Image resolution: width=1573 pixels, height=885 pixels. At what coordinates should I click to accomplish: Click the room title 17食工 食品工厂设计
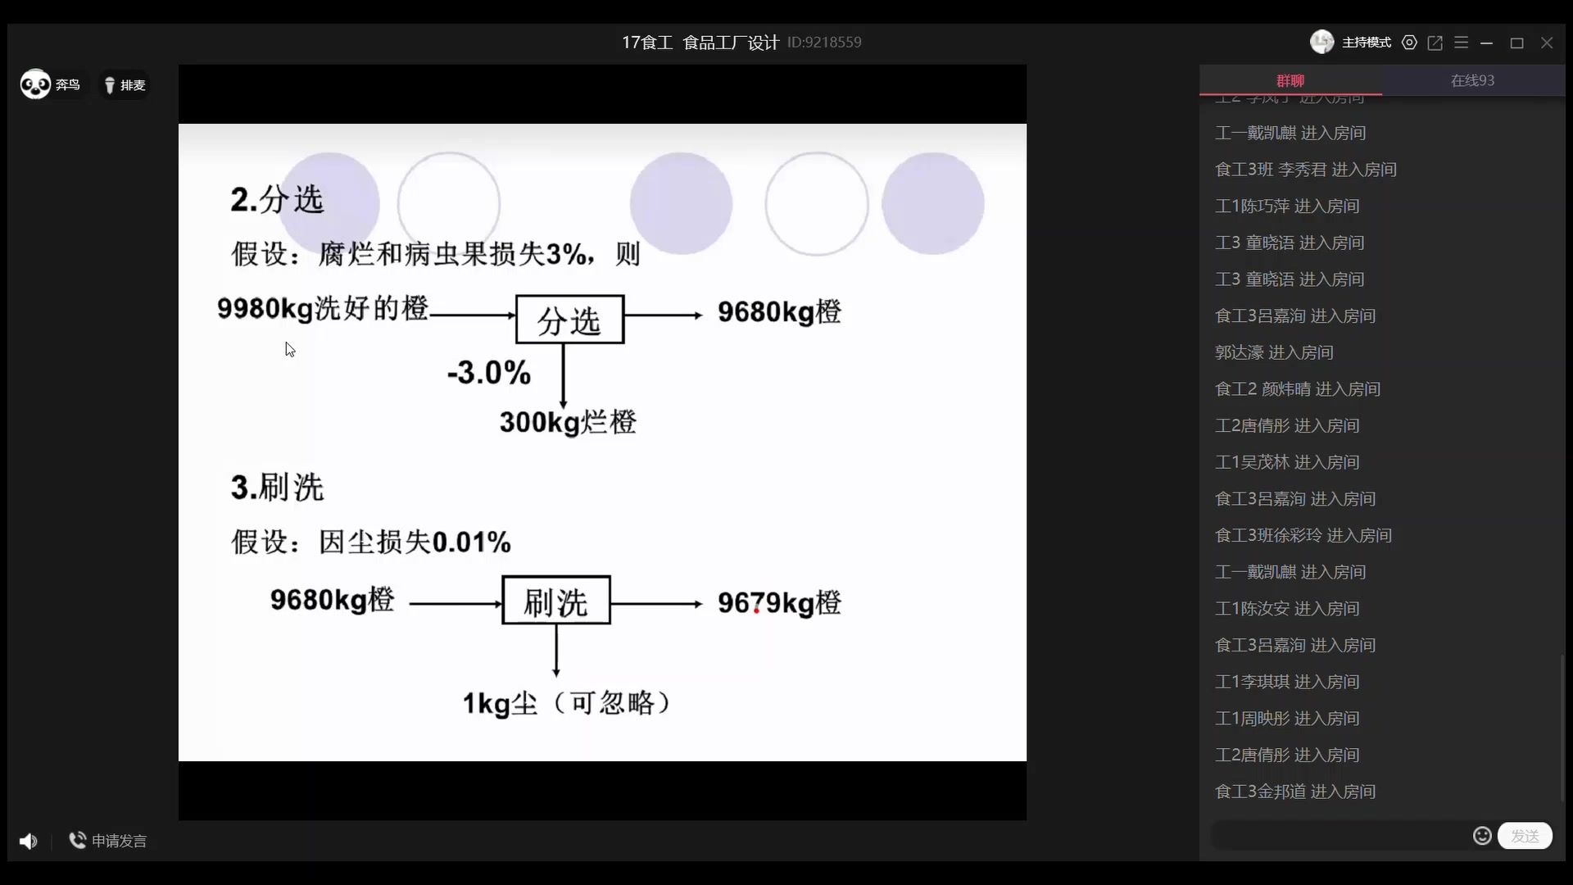pyautogui.click(x=700, y=43)
